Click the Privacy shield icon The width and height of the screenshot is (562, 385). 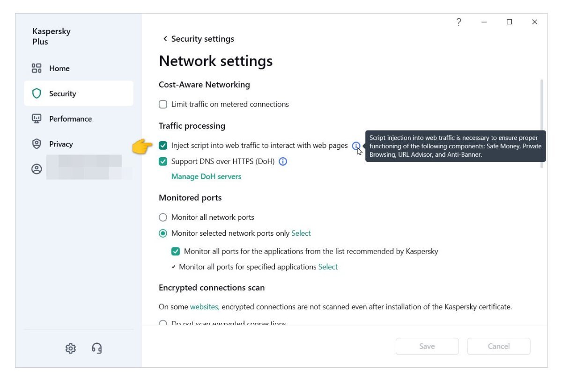tap(37, 144)
